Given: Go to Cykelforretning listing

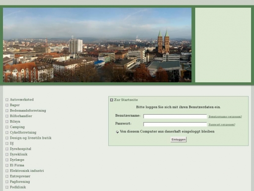Looking at the screenshot, I should click(23, 132).
